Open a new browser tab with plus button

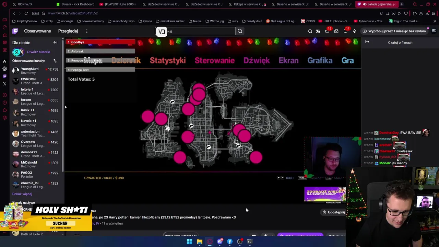coord(402,4)
